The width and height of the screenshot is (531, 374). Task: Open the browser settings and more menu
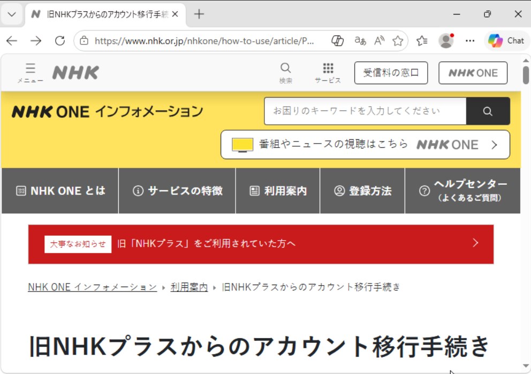click(470, 41)
